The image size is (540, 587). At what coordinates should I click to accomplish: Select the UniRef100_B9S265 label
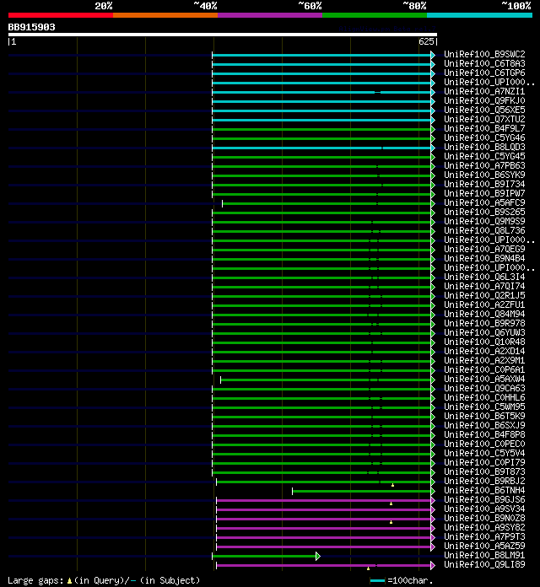[x=484, y=212]
